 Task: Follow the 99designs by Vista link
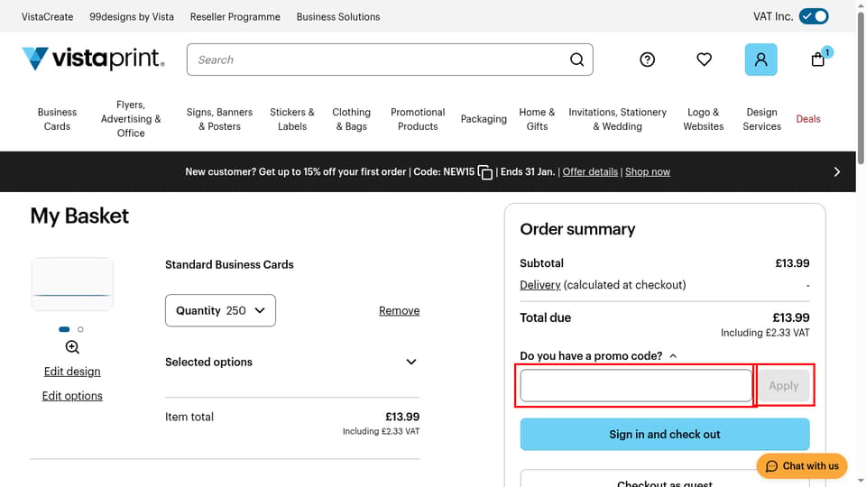pos(132,16)
